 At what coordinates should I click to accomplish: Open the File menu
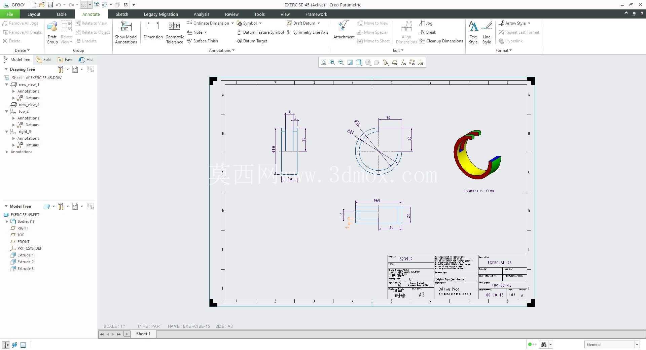pyautogui.click(x=10, y=14)
